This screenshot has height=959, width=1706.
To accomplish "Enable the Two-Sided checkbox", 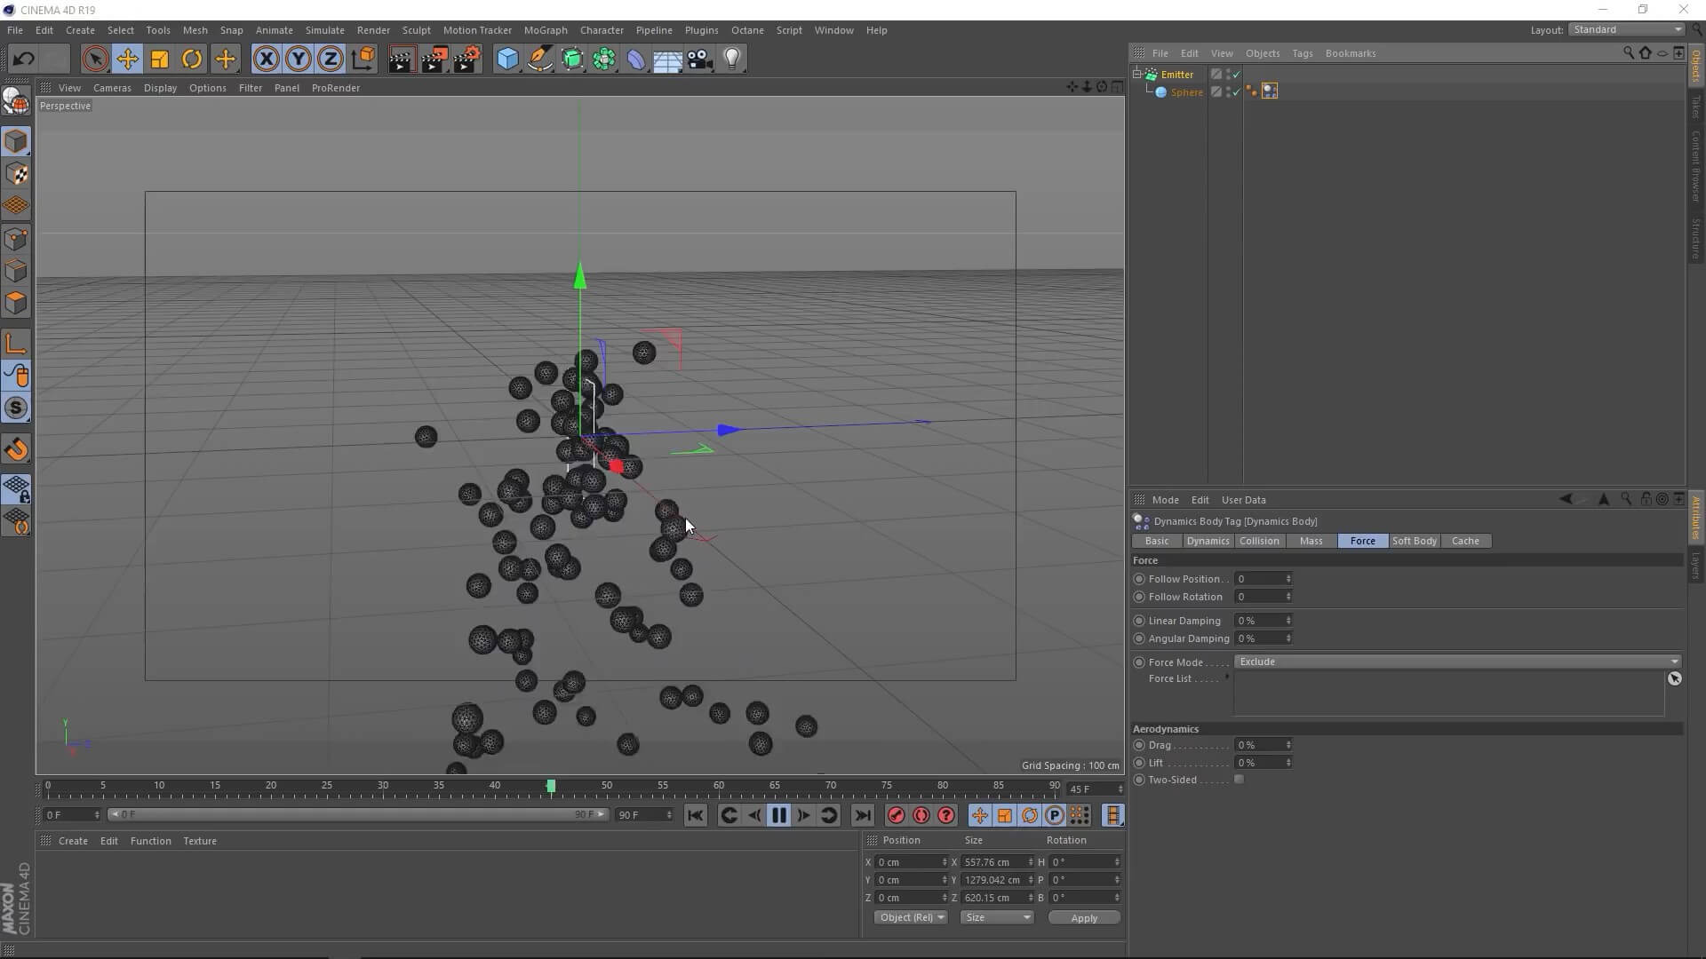I will coord(1240,780).
